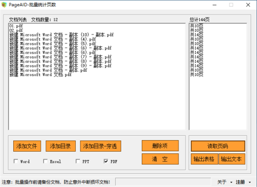The height and width of the screenshot is (187, 257).
Task: Clear the list with 清空 button
Action: [160, 159]
